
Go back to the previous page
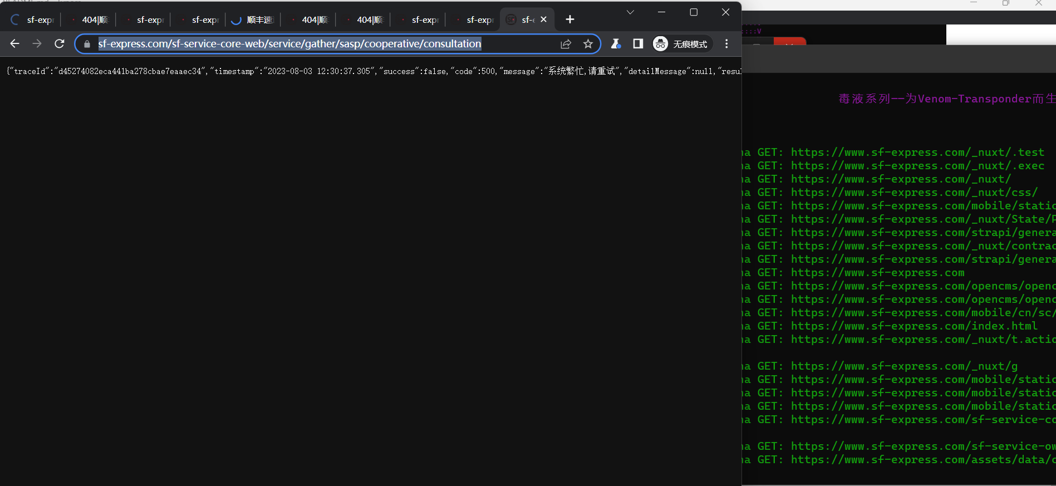[x=15, y=43]
